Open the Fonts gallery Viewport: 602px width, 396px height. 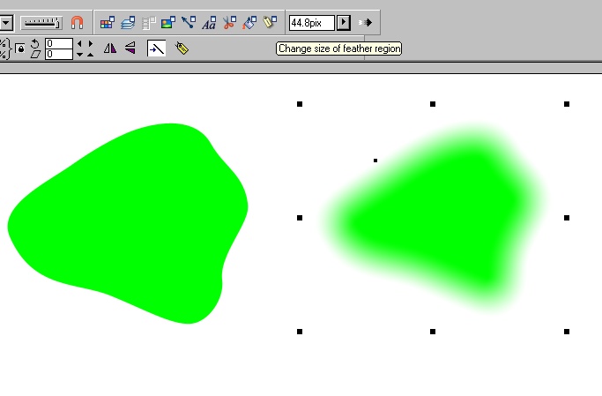(209, 23)
